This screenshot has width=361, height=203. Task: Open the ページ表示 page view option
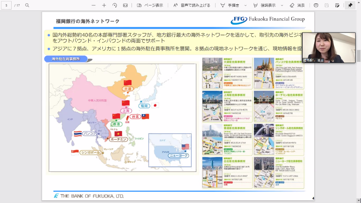[150, 5]
